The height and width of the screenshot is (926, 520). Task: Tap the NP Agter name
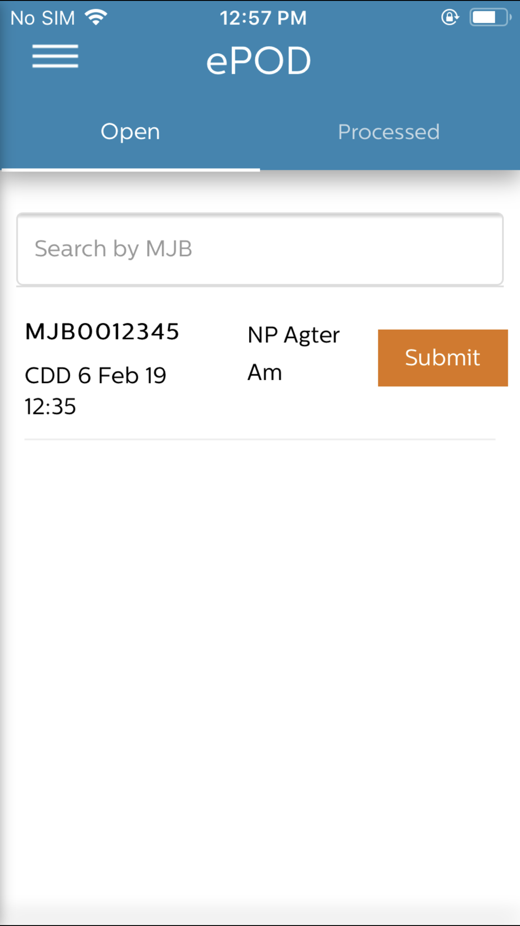pos(293,335)
